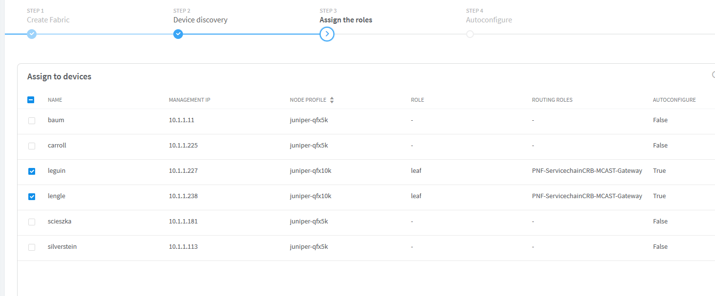Click the Name column header

[55, 100]
